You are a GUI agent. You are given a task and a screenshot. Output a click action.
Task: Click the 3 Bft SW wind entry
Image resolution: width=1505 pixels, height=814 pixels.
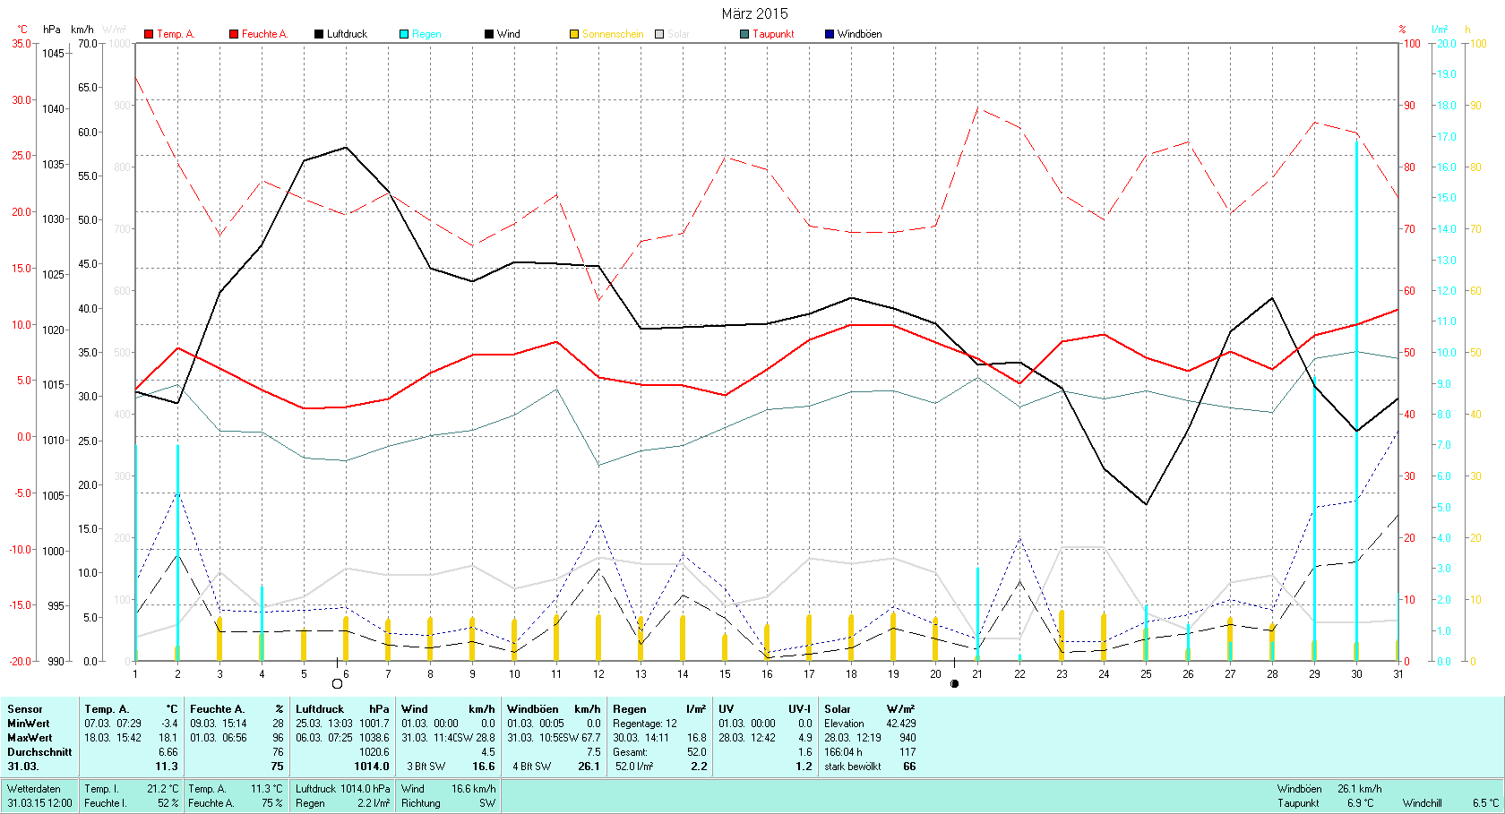pos(426,767)
